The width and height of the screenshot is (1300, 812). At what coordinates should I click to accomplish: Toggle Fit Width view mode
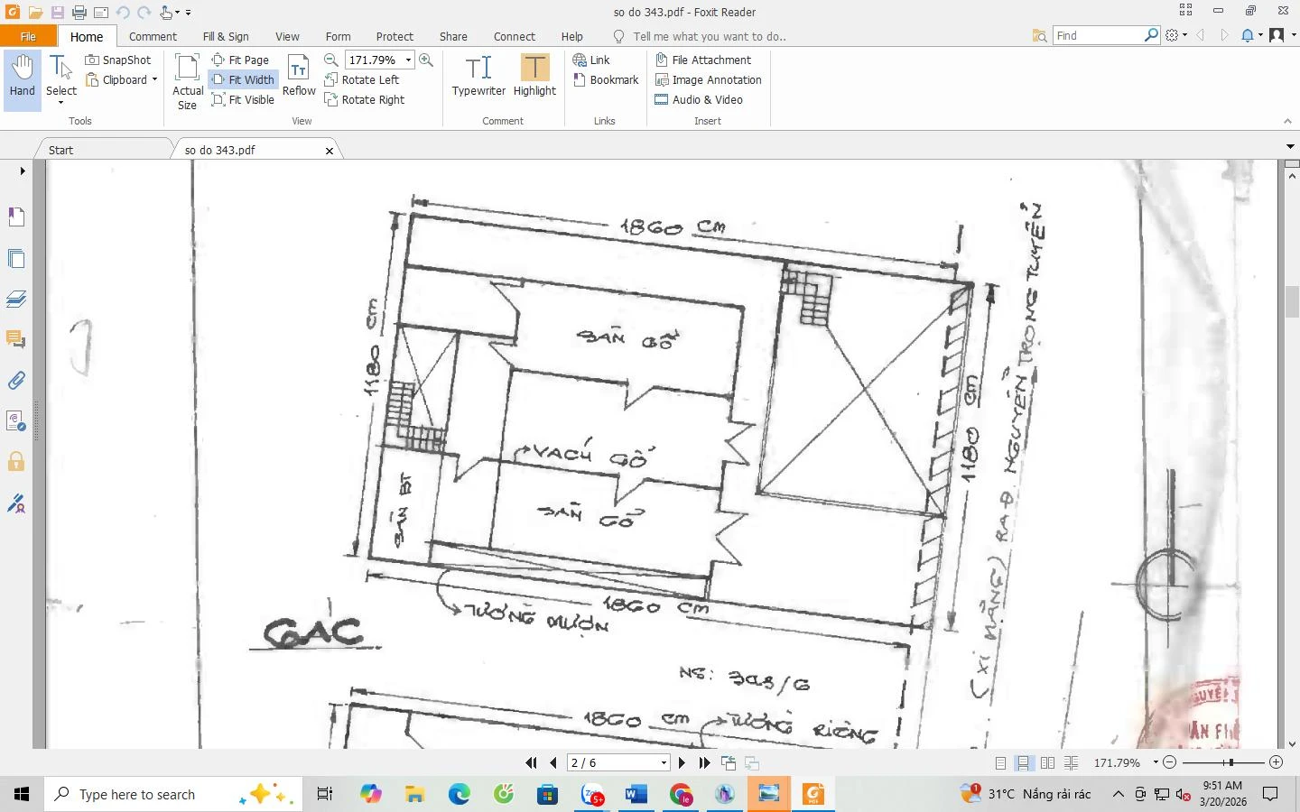243,79
